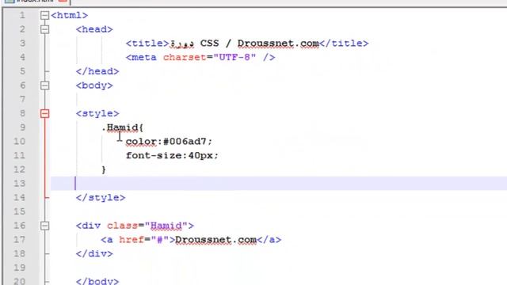Click the class="Hamid" attribute on line 16

(x=147, y=226)
